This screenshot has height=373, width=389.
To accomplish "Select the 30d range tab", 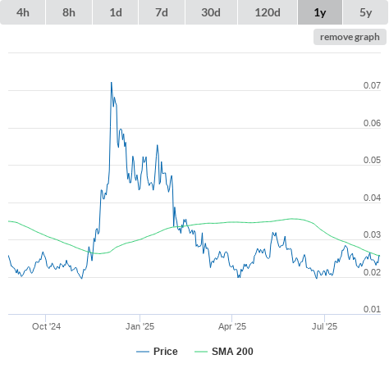I will 211,12.
